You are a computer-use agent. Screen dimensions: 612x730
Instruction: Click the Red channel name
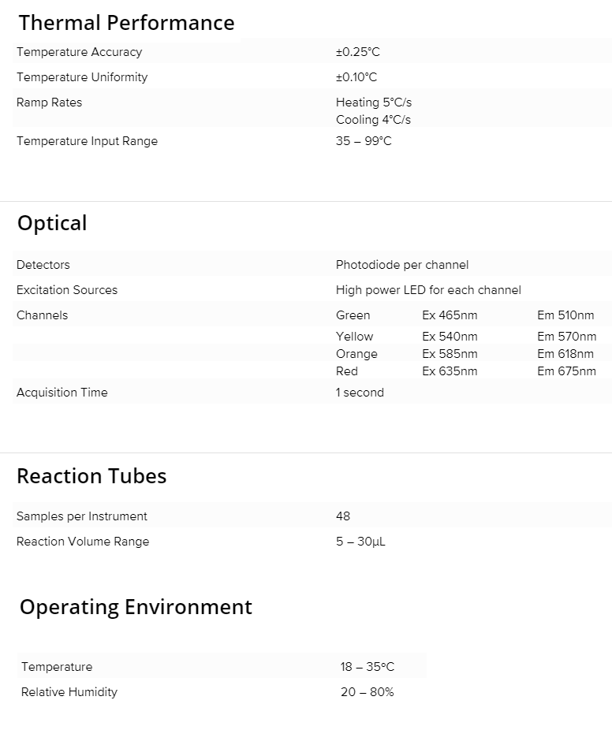[x=347, y=371]
